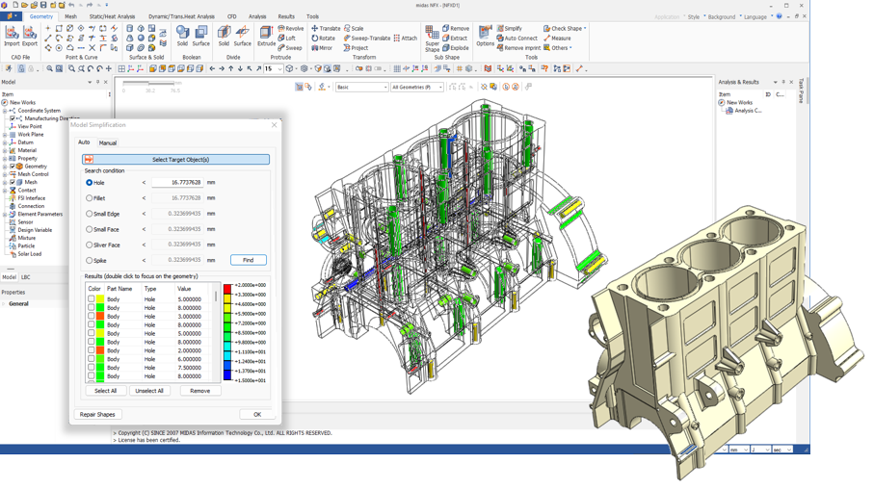Open the mm length unit dropdown
The image size is (874, 490).
738,450
